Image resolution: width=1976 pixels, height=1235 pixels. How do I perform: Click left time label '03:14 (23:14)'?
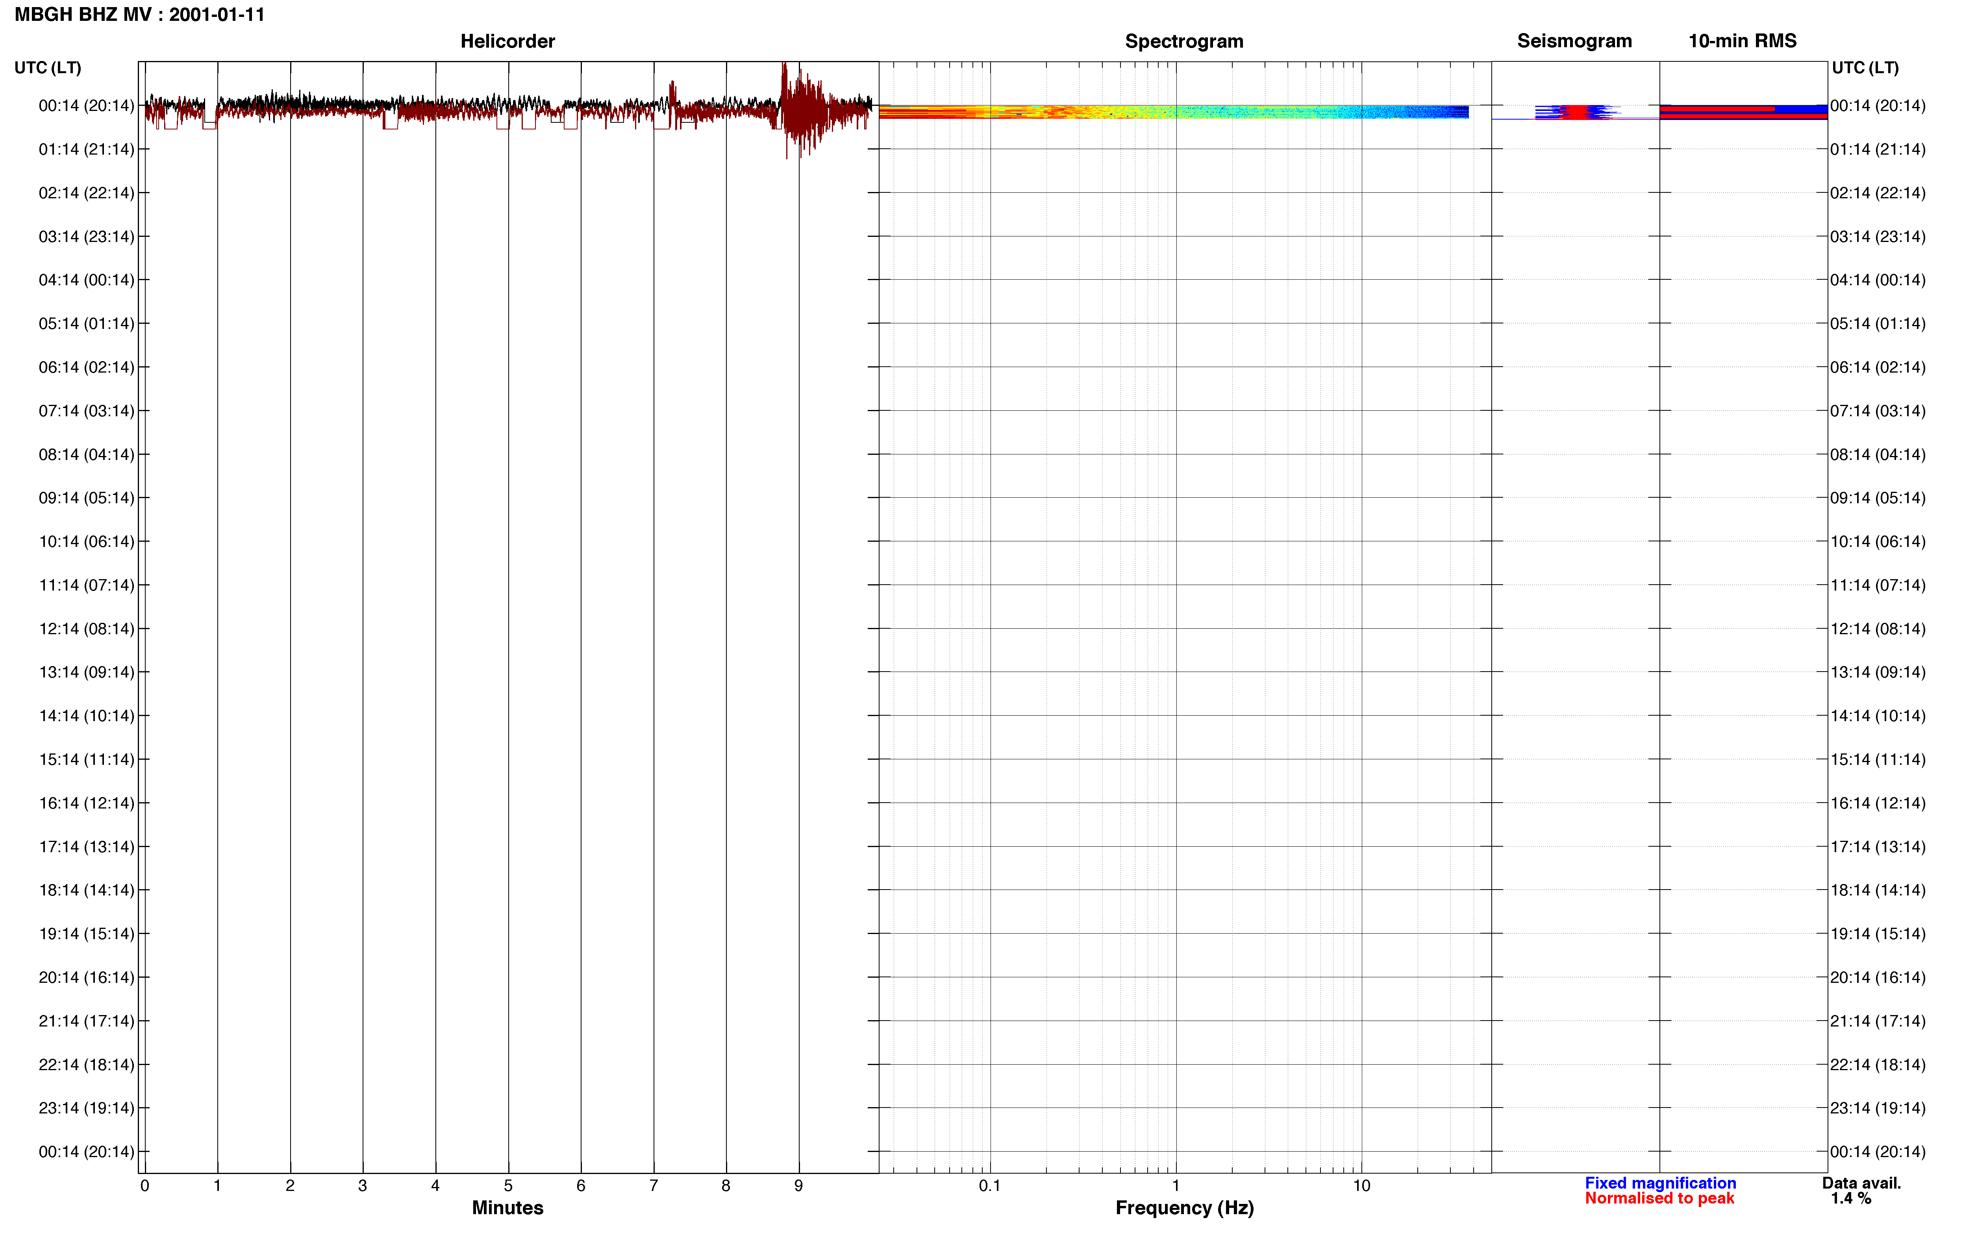pos(86,237)
